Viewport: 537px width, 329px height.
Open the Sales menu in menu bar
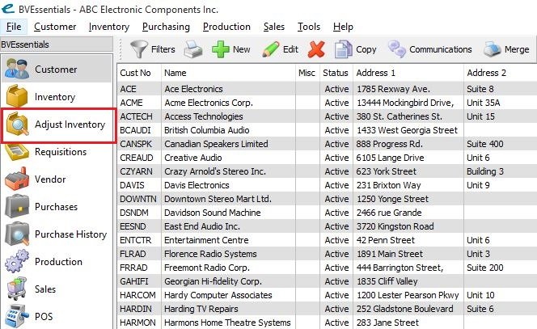pos(274,27)
